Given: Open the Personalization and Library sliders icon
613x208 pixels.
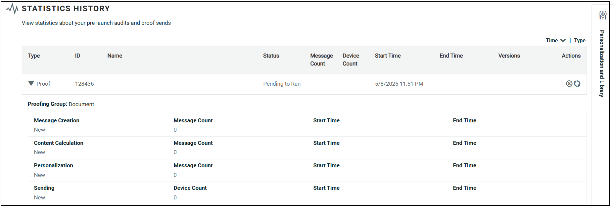Looking at the screenshot, I should (x=602, y=15).
